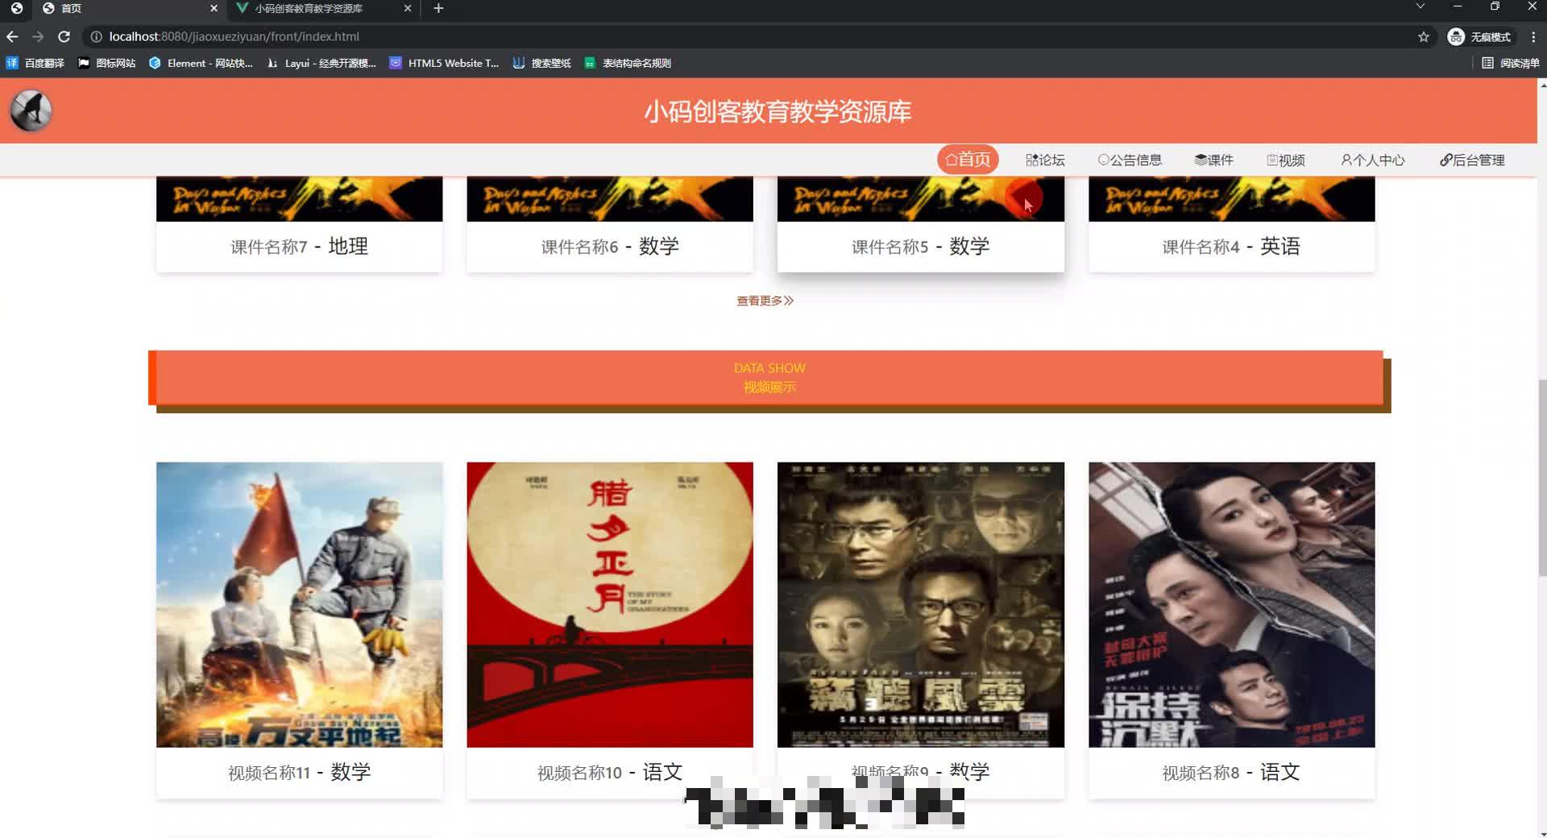The image size is (1547, 838).
Task: Open the 个人中心 navigation item
Action: [x=1373, y=160]
